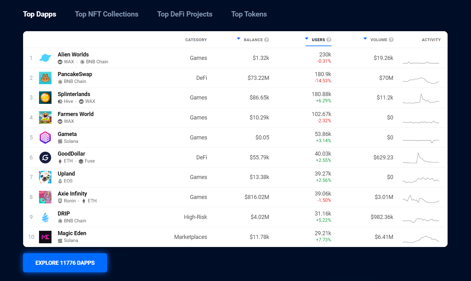Click the Fuse chain icon under GoodDollar
This screenshot has width=471, height=281.
[x=81, y=161]
